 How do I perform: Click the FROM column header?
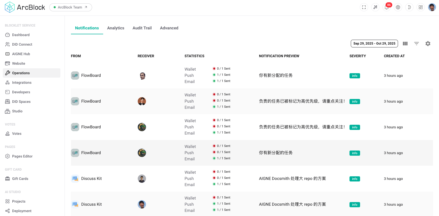click(76, 56)
